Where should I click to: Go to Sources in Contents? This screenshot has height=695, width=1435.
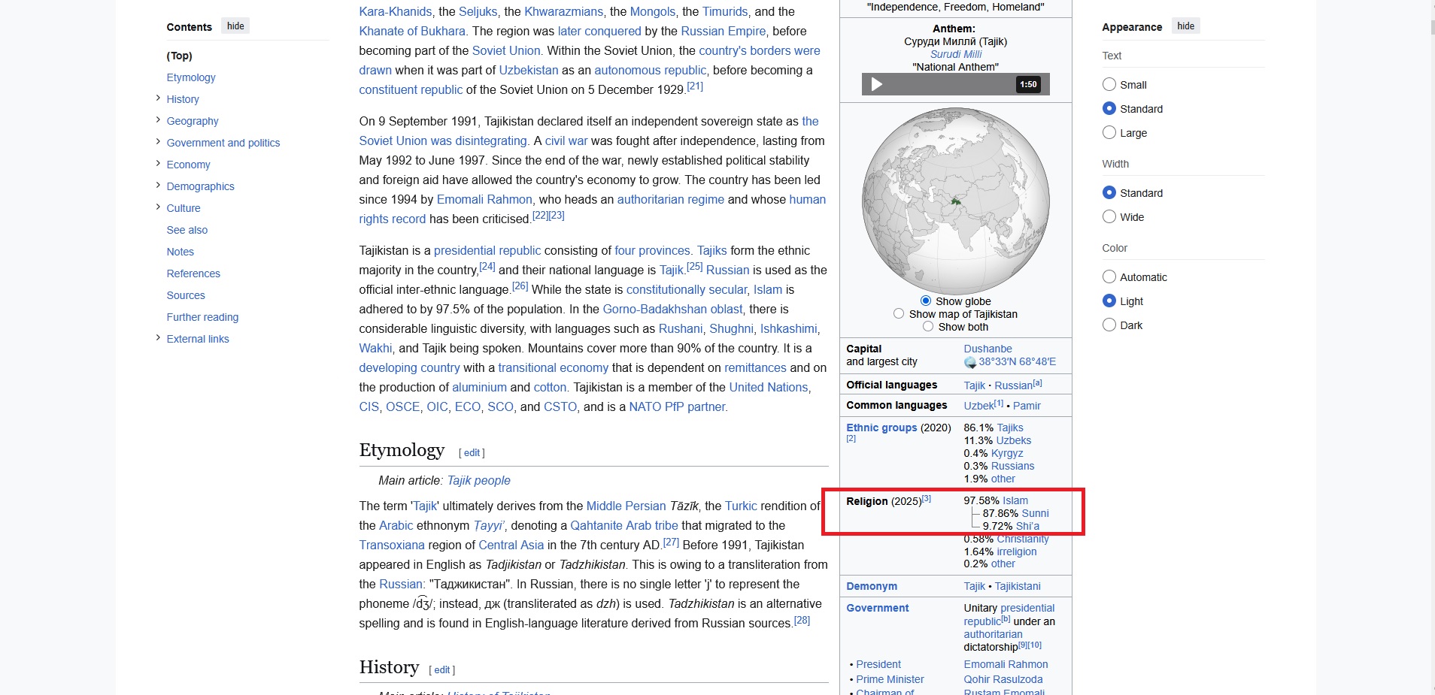[186, 295]
